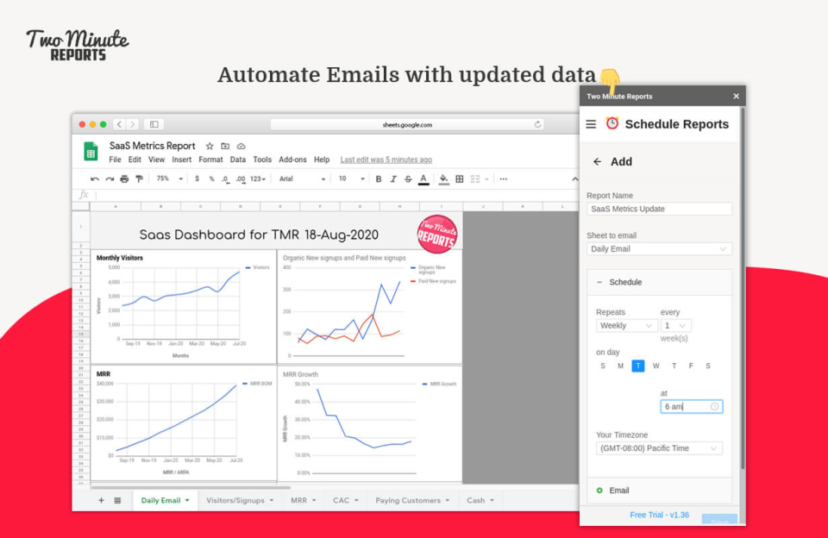Open the font size 10 dropdown
Screen dimensions: 828x538
click(352, 179)
